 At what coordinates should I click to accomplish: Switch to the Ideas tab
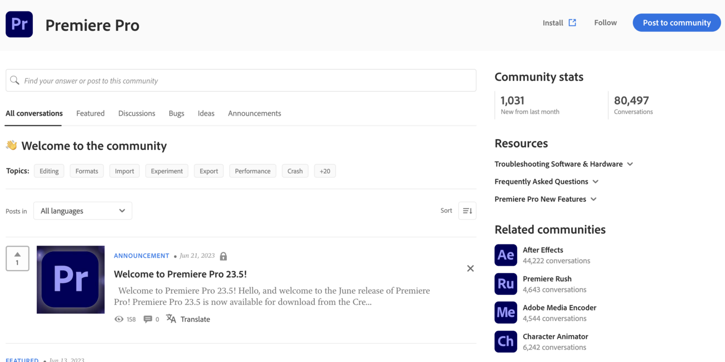[206, 113]
